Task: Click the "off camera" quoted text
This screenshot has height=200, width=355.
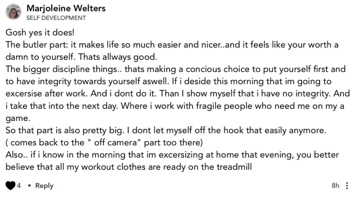Action: tap(114, 142)
